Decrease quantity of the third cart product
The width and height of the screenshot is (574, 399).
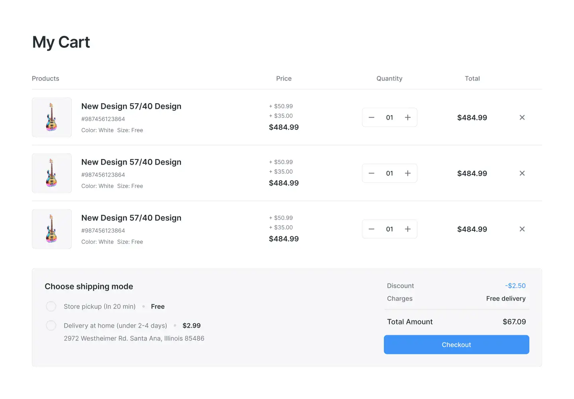point(372,229)
